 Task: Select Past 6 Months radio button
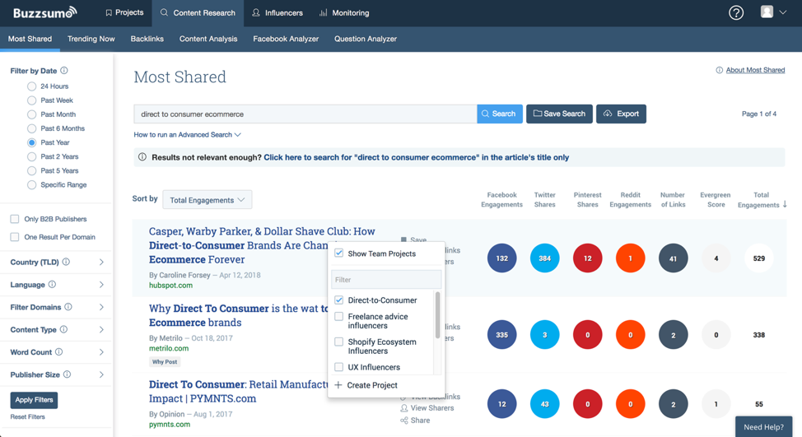tap(32, 128)
